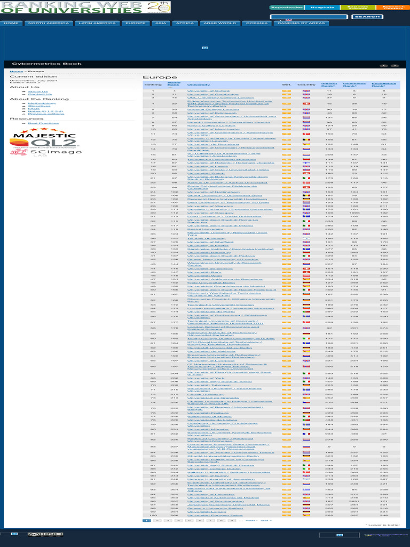This screenshot has width=410, height=547.
Task: Open the ARAB WORLD tab
Action: (x=219, y=23)
